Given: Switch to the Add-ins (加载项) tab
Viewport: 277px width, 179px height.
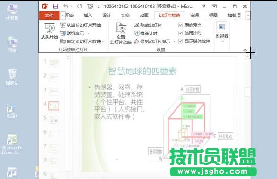Looking at the screenshot, I should [x=234, y=16].
